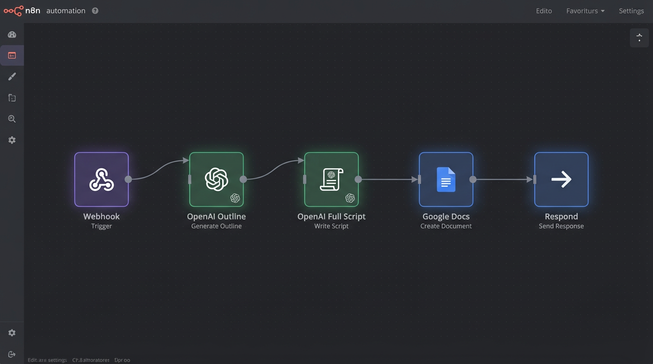The height and width of the screenshot is (364, 653).
Task: Click the connector dot after Google Docs node
Action: (473, 180)
